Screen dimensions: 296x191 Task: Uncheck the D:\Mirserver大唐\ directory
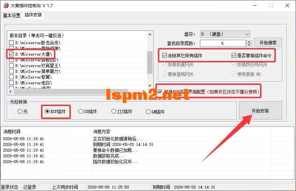[11, 54]
